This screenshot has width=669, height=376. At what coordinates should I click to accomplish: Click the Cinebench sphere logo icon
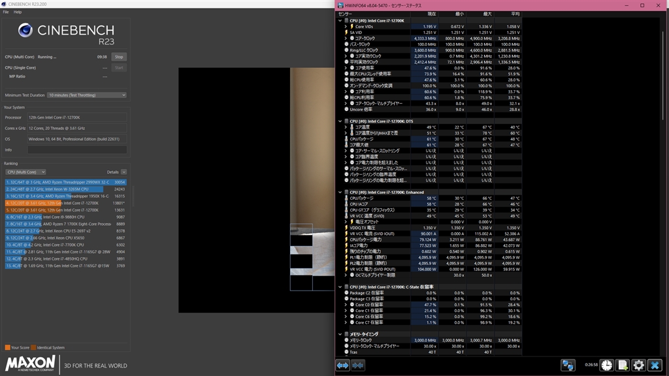click(25, 30)
